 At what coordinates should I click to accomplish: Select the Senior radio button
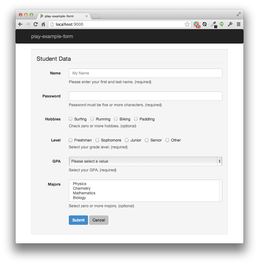click(147, 140)
